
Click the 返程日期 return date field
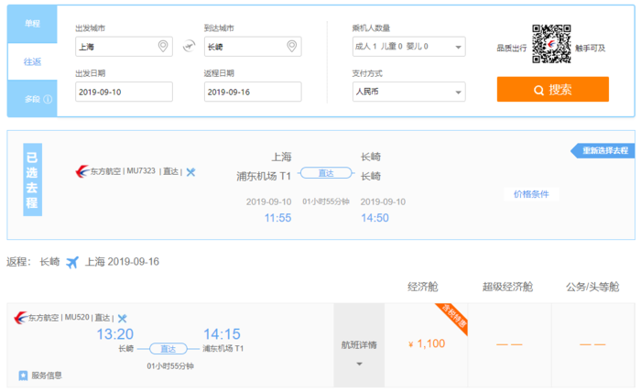click(253, 92)
